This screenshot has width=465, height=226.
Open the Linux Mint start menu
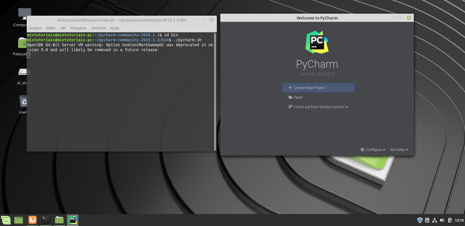pyautogui.click(x=6, y=220)
